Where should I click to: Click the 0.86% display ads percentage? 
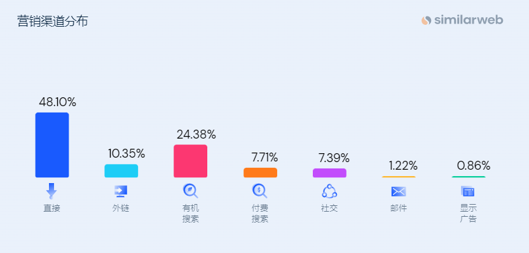(x=474, y=166)
